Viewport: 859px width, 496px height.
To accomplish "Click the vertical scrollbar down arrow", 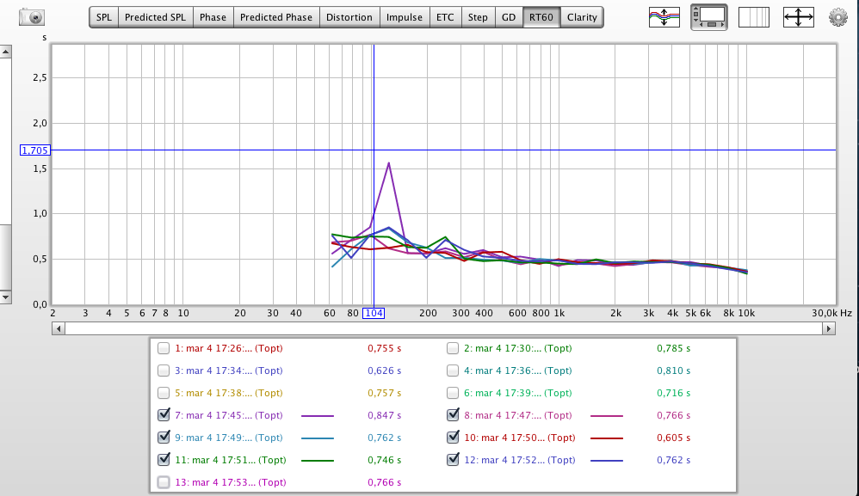I will click(5, 297).
